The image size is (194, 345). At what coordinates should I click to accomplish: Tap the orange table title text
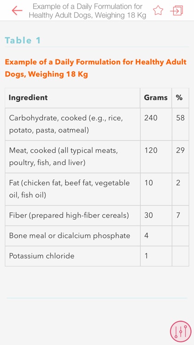[96, 68]
